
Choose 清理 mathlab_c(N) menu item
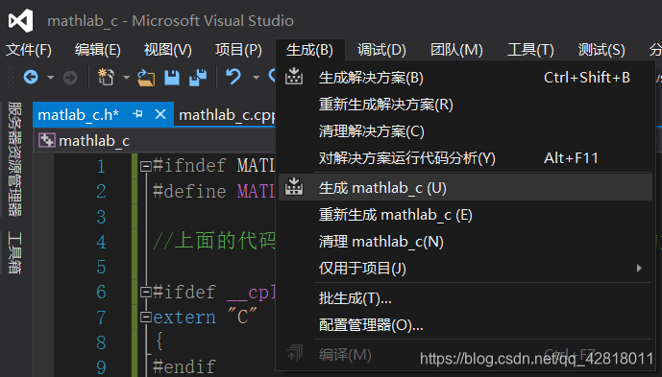click(465, 242)
